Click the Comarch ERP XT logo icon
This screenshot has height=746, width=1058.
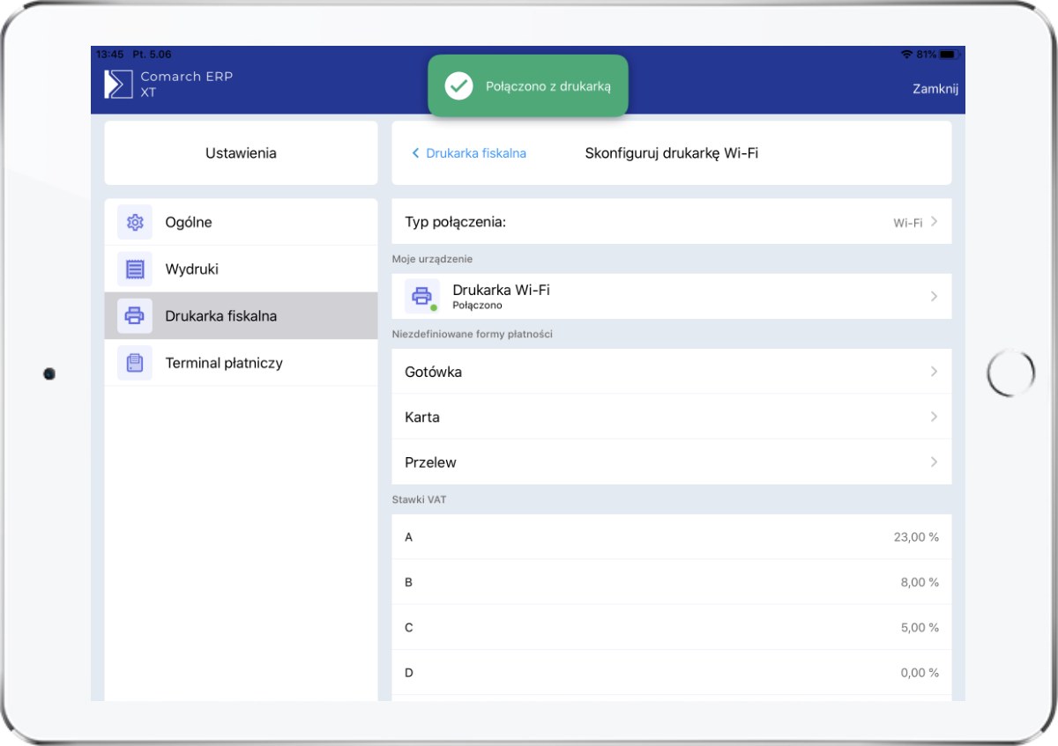(x=118, y=84)
